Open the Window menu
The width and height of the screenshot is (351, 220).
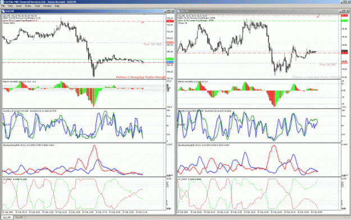pos(47,6)
